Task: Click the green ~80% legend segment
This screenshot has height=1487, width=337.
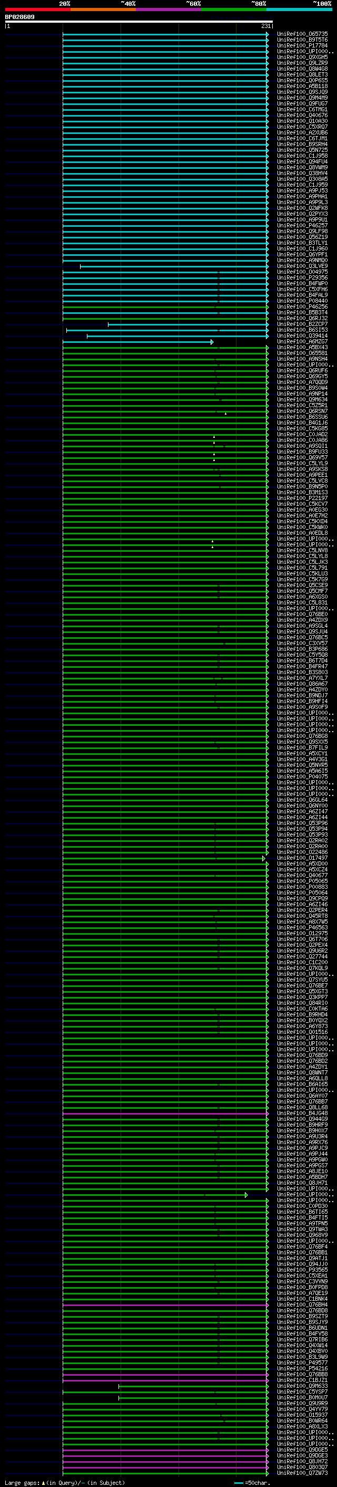Action: pos(234,9)
